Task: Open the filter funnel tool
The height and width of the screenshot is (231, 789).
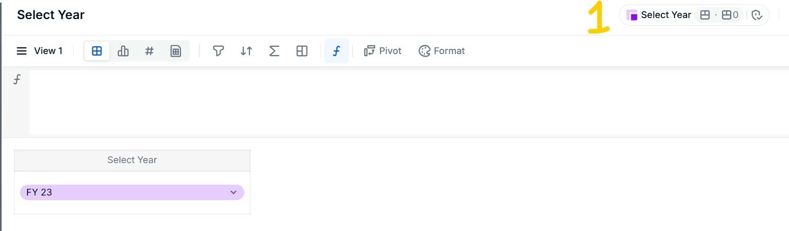Action: 219,51
